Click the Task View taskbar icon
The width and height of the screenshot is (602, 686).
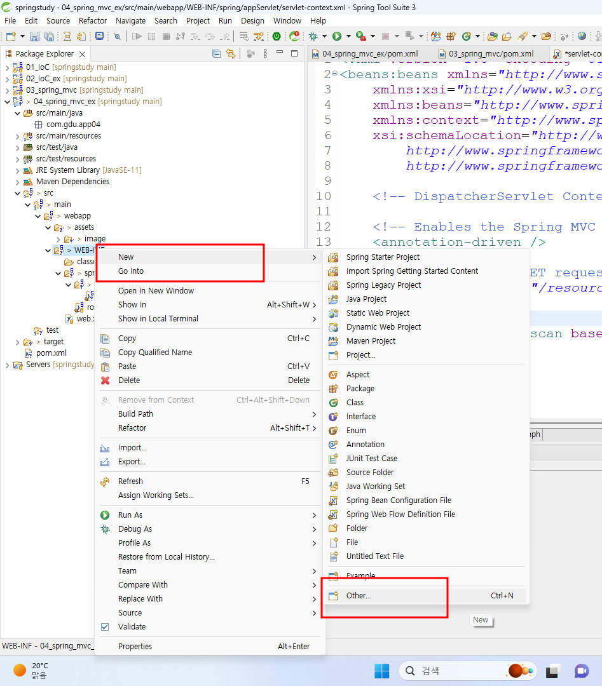point(554,671)
